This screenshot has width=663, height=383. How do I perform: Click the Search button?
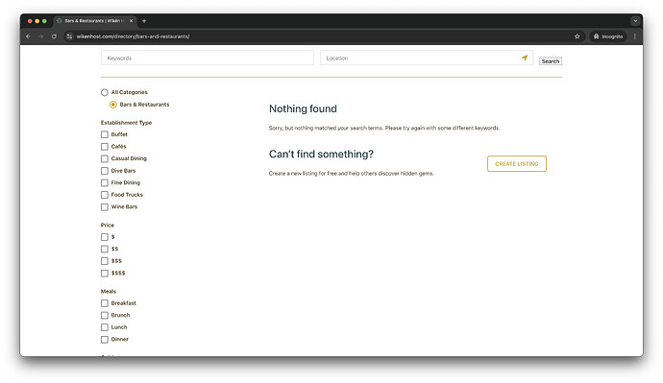point(551,61)
